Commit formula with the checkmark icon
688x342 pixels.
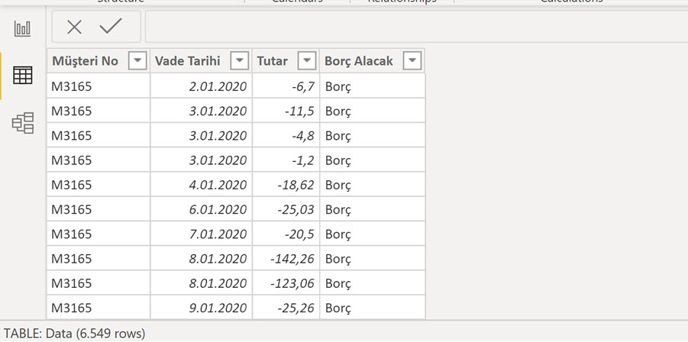click(111, 27)
